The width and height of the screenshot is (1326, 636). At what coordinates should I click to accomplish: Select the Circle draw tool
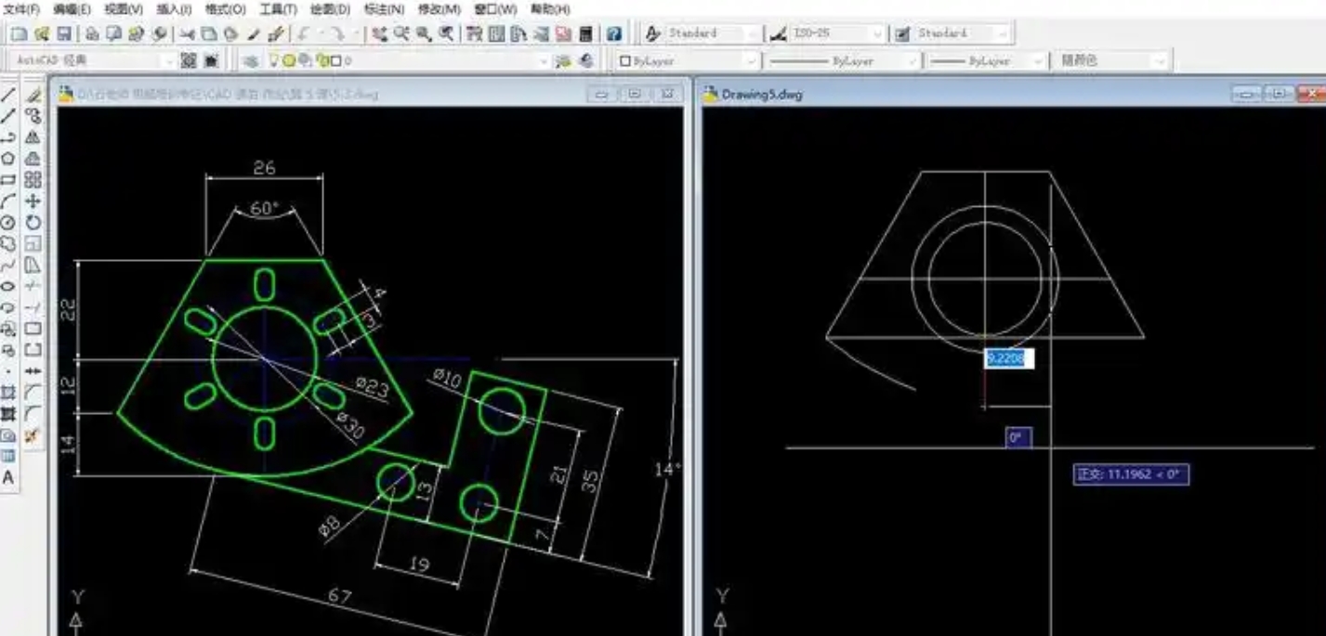[x=8, y=223]
